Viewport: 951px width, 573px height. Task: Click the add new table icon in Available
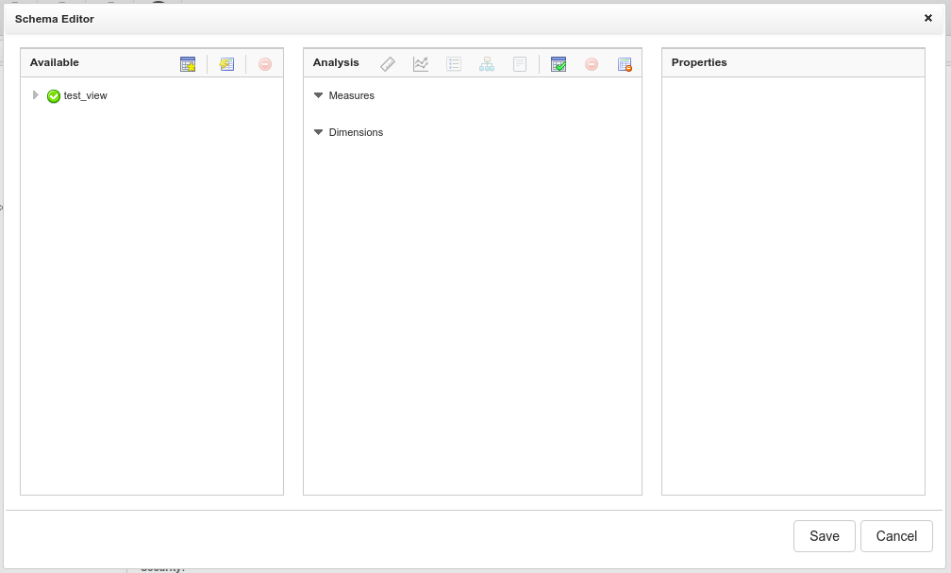(188, 64)
